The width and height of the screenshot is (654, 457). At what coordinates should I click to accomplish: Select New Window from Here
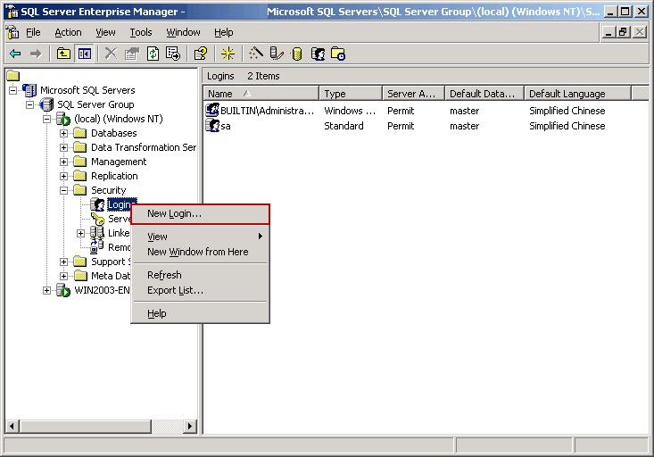point(200,252)
